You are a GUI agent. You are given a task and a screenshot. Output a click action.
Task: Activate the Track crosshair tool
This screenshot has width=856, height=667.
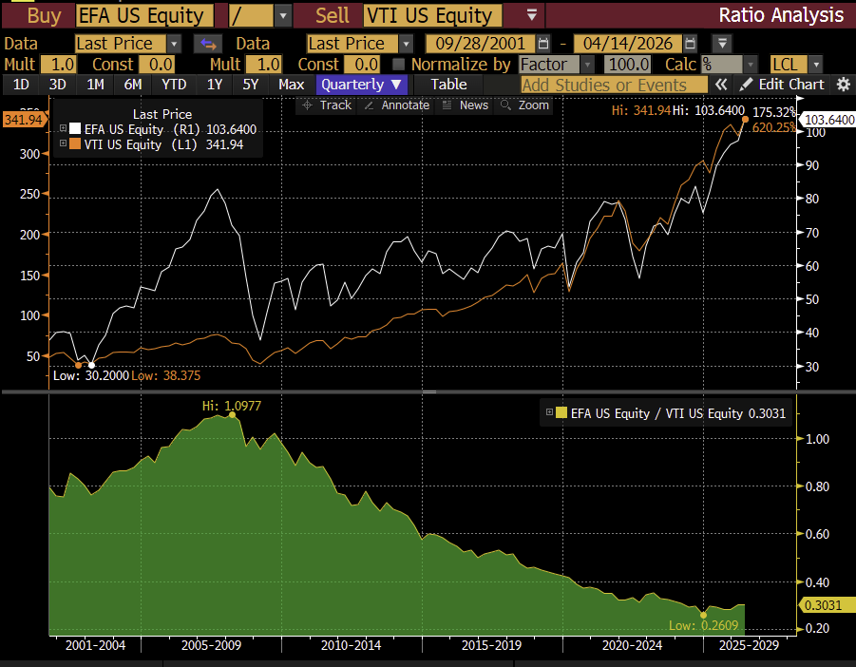click(327, 105)
